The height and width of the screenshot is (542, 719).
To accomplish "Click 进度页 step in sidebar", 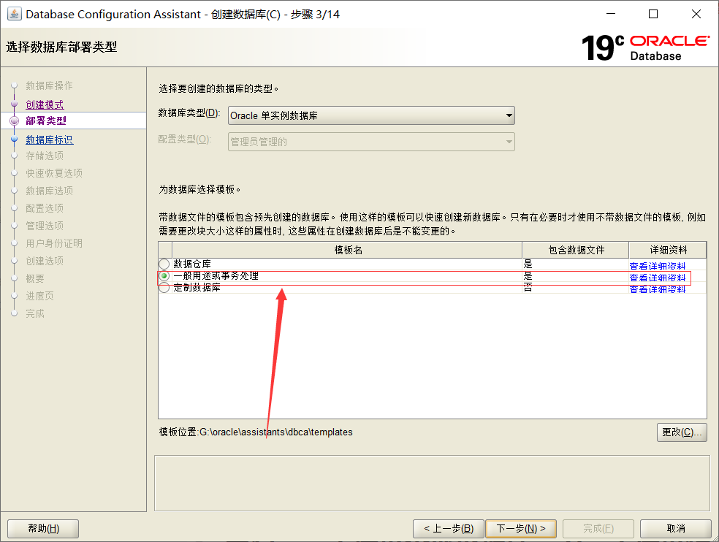I will pos(39,296).
